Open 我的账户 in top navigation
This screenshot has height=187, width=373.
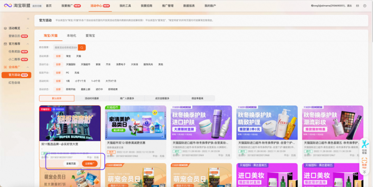tap(210, 6)
